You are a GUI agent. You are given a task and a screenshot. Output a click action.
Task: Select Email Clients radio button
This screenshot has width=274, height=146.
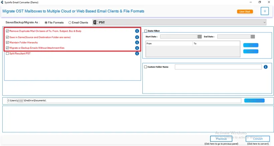(x=70, y=22)
